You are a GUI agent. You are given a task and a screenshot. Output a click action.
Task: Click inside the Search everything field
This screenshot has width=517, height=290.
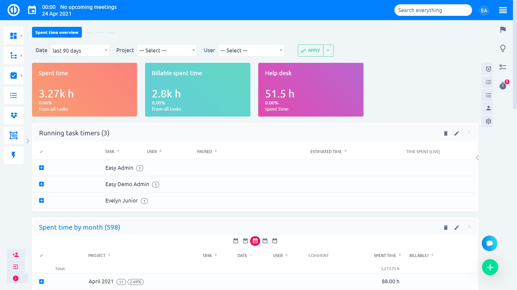pos(433,10)
